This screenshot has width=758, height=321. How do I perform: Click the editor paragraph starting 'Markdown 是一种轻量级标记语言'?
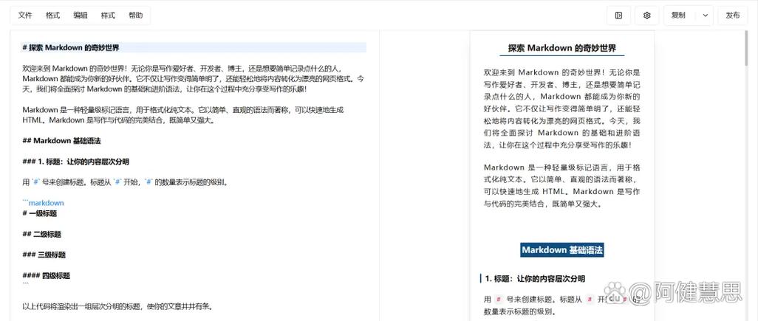coord(183,115)
